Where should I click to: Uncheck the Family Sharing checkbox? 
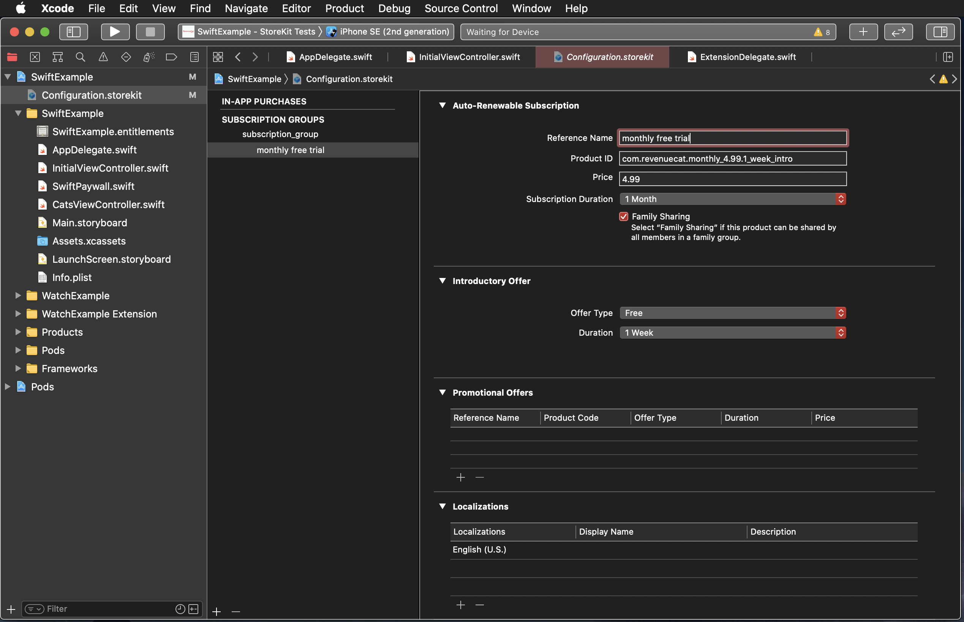click(623, 216)
